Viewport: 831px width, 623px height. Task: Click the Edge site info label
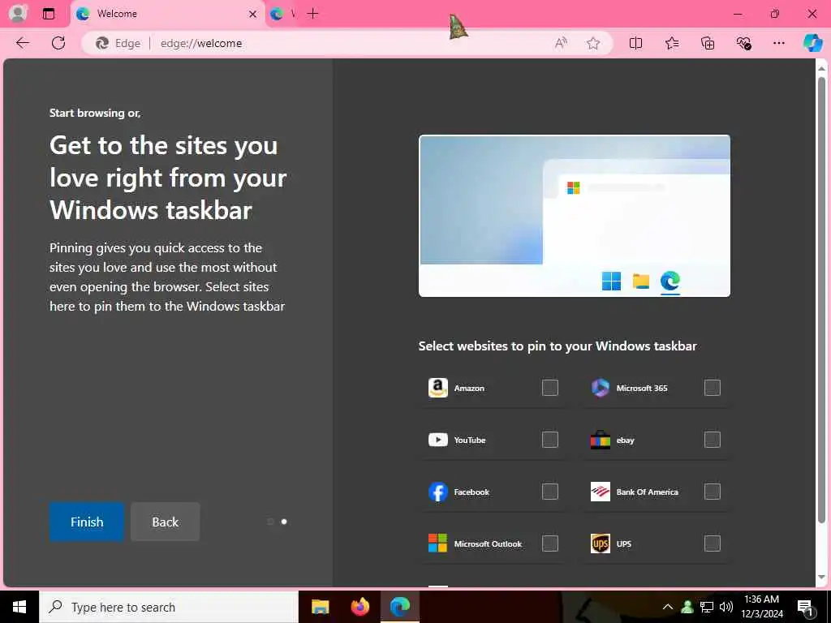[x=118, y=44]
